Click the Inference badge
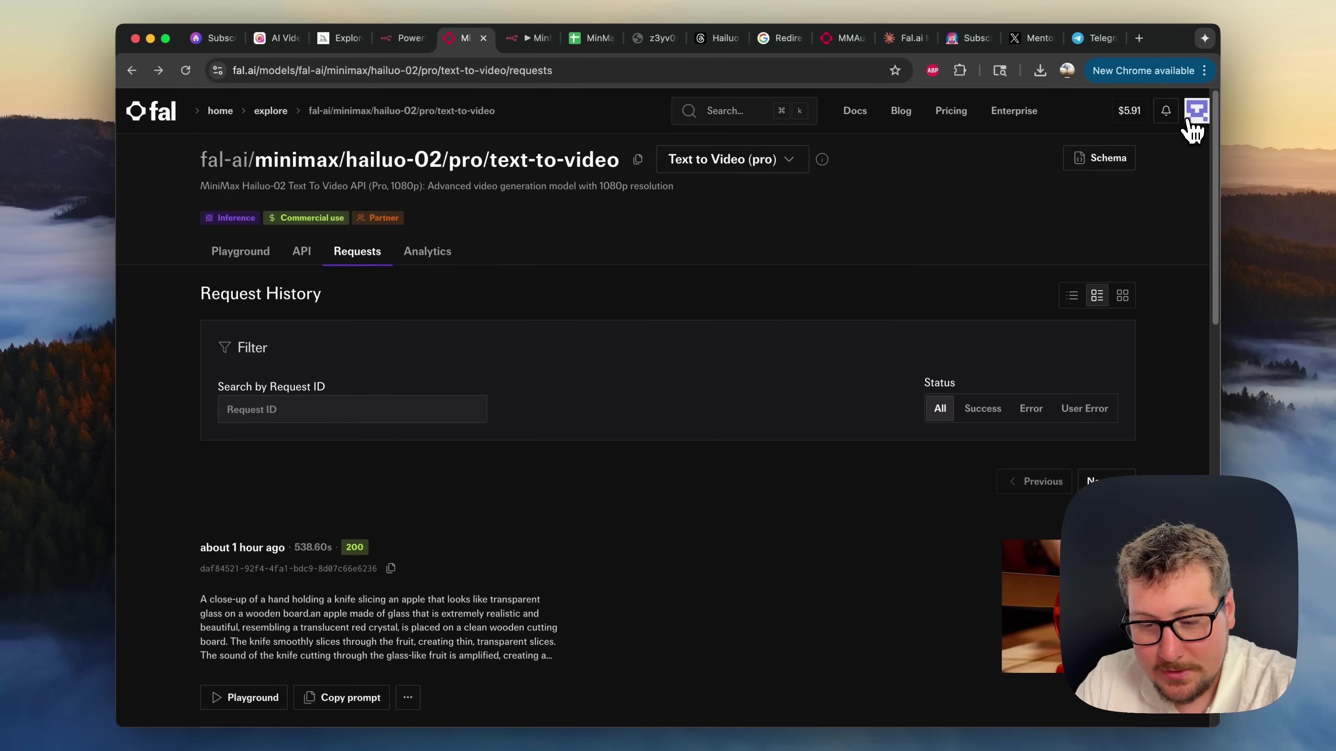Screen dimensions: 1336x751 231,218
